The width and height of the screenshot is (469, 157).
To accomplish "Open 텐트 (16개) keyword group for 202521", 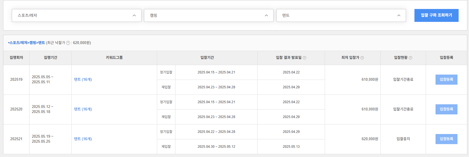I will 83,139.
